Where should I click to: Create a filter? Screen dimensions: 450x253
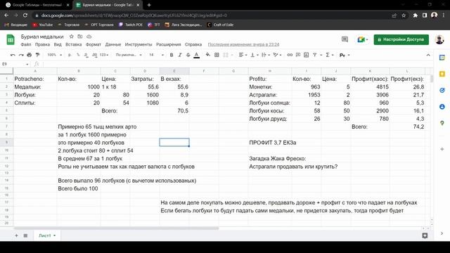pyautogui.click(x=315, y=55)
